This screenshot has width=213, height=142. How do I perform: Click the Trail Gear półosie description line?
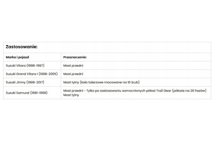point(135,91)
